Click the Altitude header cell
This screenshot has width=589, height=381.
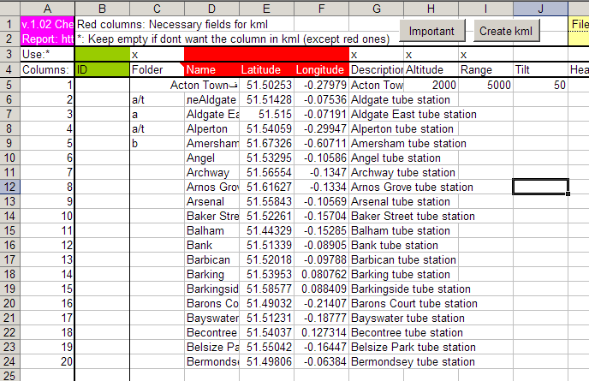[x=431, y=70]
